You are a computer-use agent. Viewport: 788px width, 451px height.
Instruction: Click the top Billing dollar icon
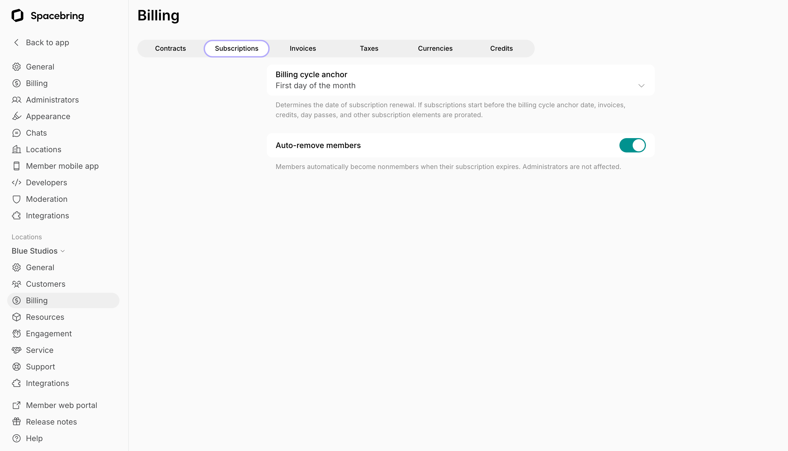click(17, 83)
